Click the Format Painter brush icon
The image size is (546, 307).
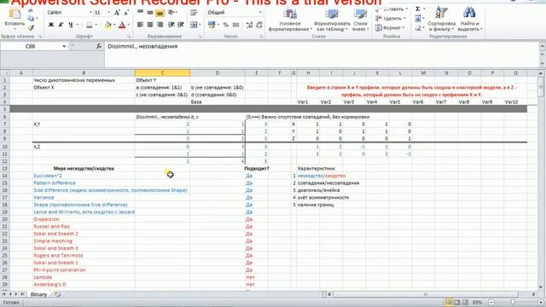point(31,27)
